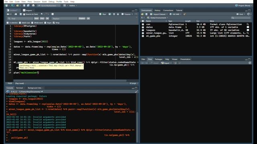Screen dimensions: 257x144
Task: Enable Whole word option
Action: coord(32,23)
